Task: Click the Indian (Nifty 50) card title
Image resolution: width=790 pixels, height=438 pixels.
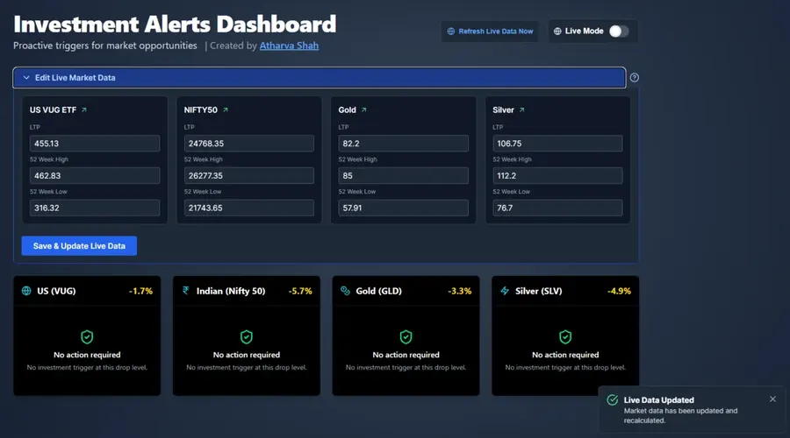Action: click(x=231, y=291)
